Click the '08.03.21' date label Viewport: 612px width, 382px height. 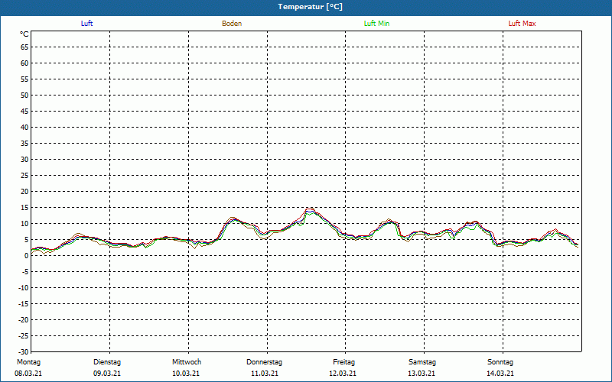point(28,374)
